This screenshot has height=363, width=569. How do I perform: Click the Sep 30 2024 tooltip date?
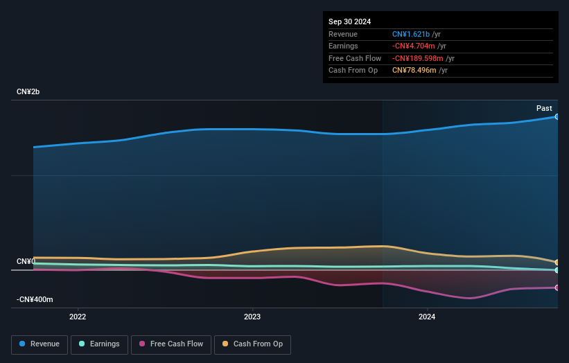pyautogui.click(x=349, y=21)
